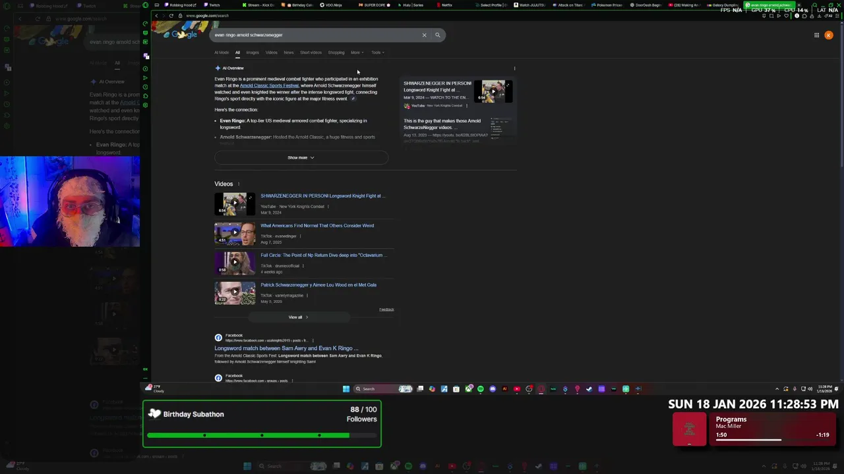Open the Windows Start menu
Viewport: 844px width, 474px height.
346,388
